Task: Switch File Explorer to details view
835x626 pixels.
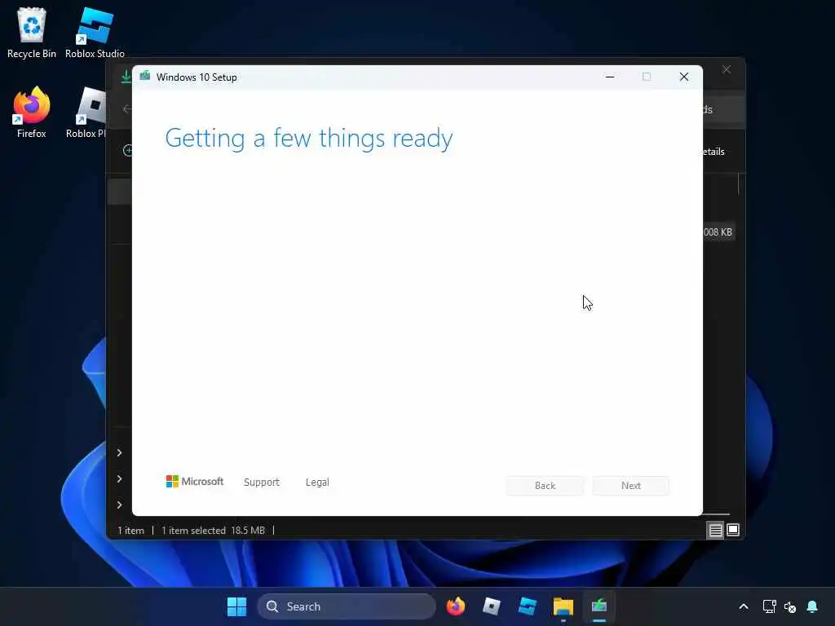Action: click(715, 530)
